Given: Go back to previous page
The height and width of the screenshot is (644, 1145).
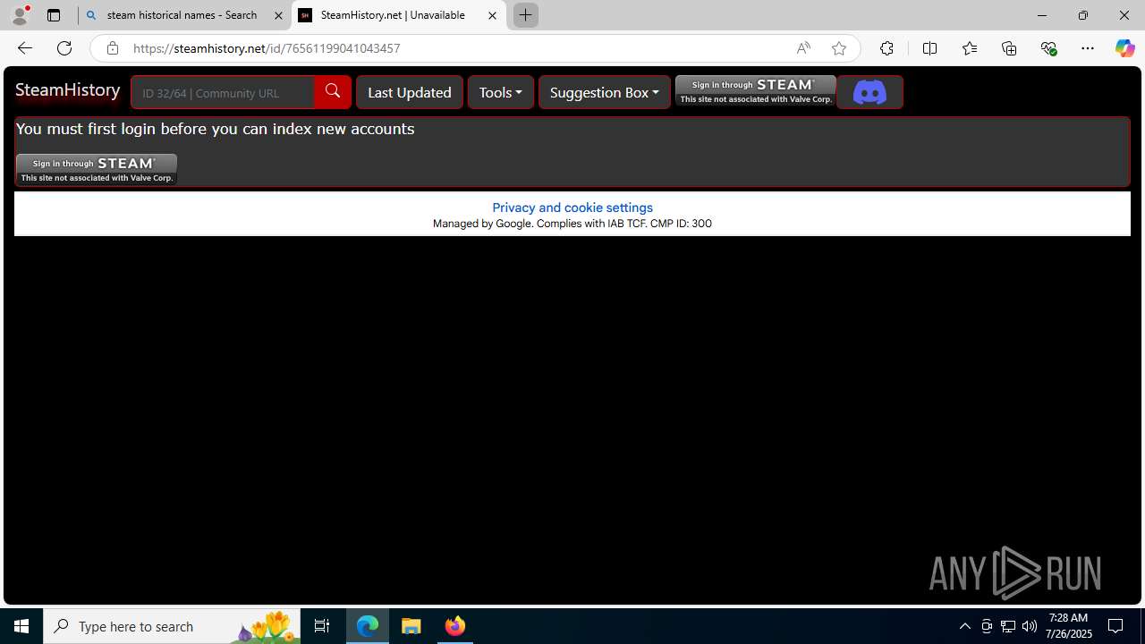Looking at the screenshot, I should [x=25, y=48].
